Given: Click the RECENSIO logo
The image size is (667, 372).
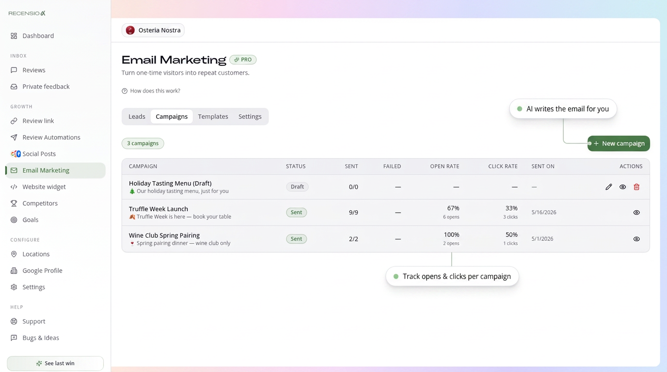Looking at the screenshot, I should tap(27, 14).
